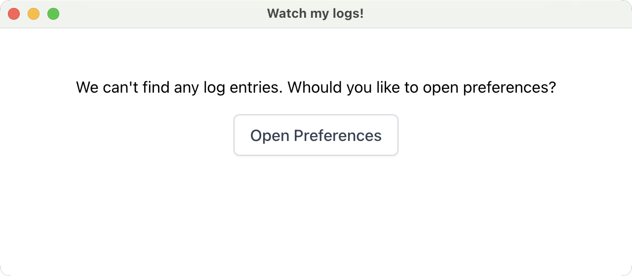Click the word "We" starting the message

click(x=87, y=88)
